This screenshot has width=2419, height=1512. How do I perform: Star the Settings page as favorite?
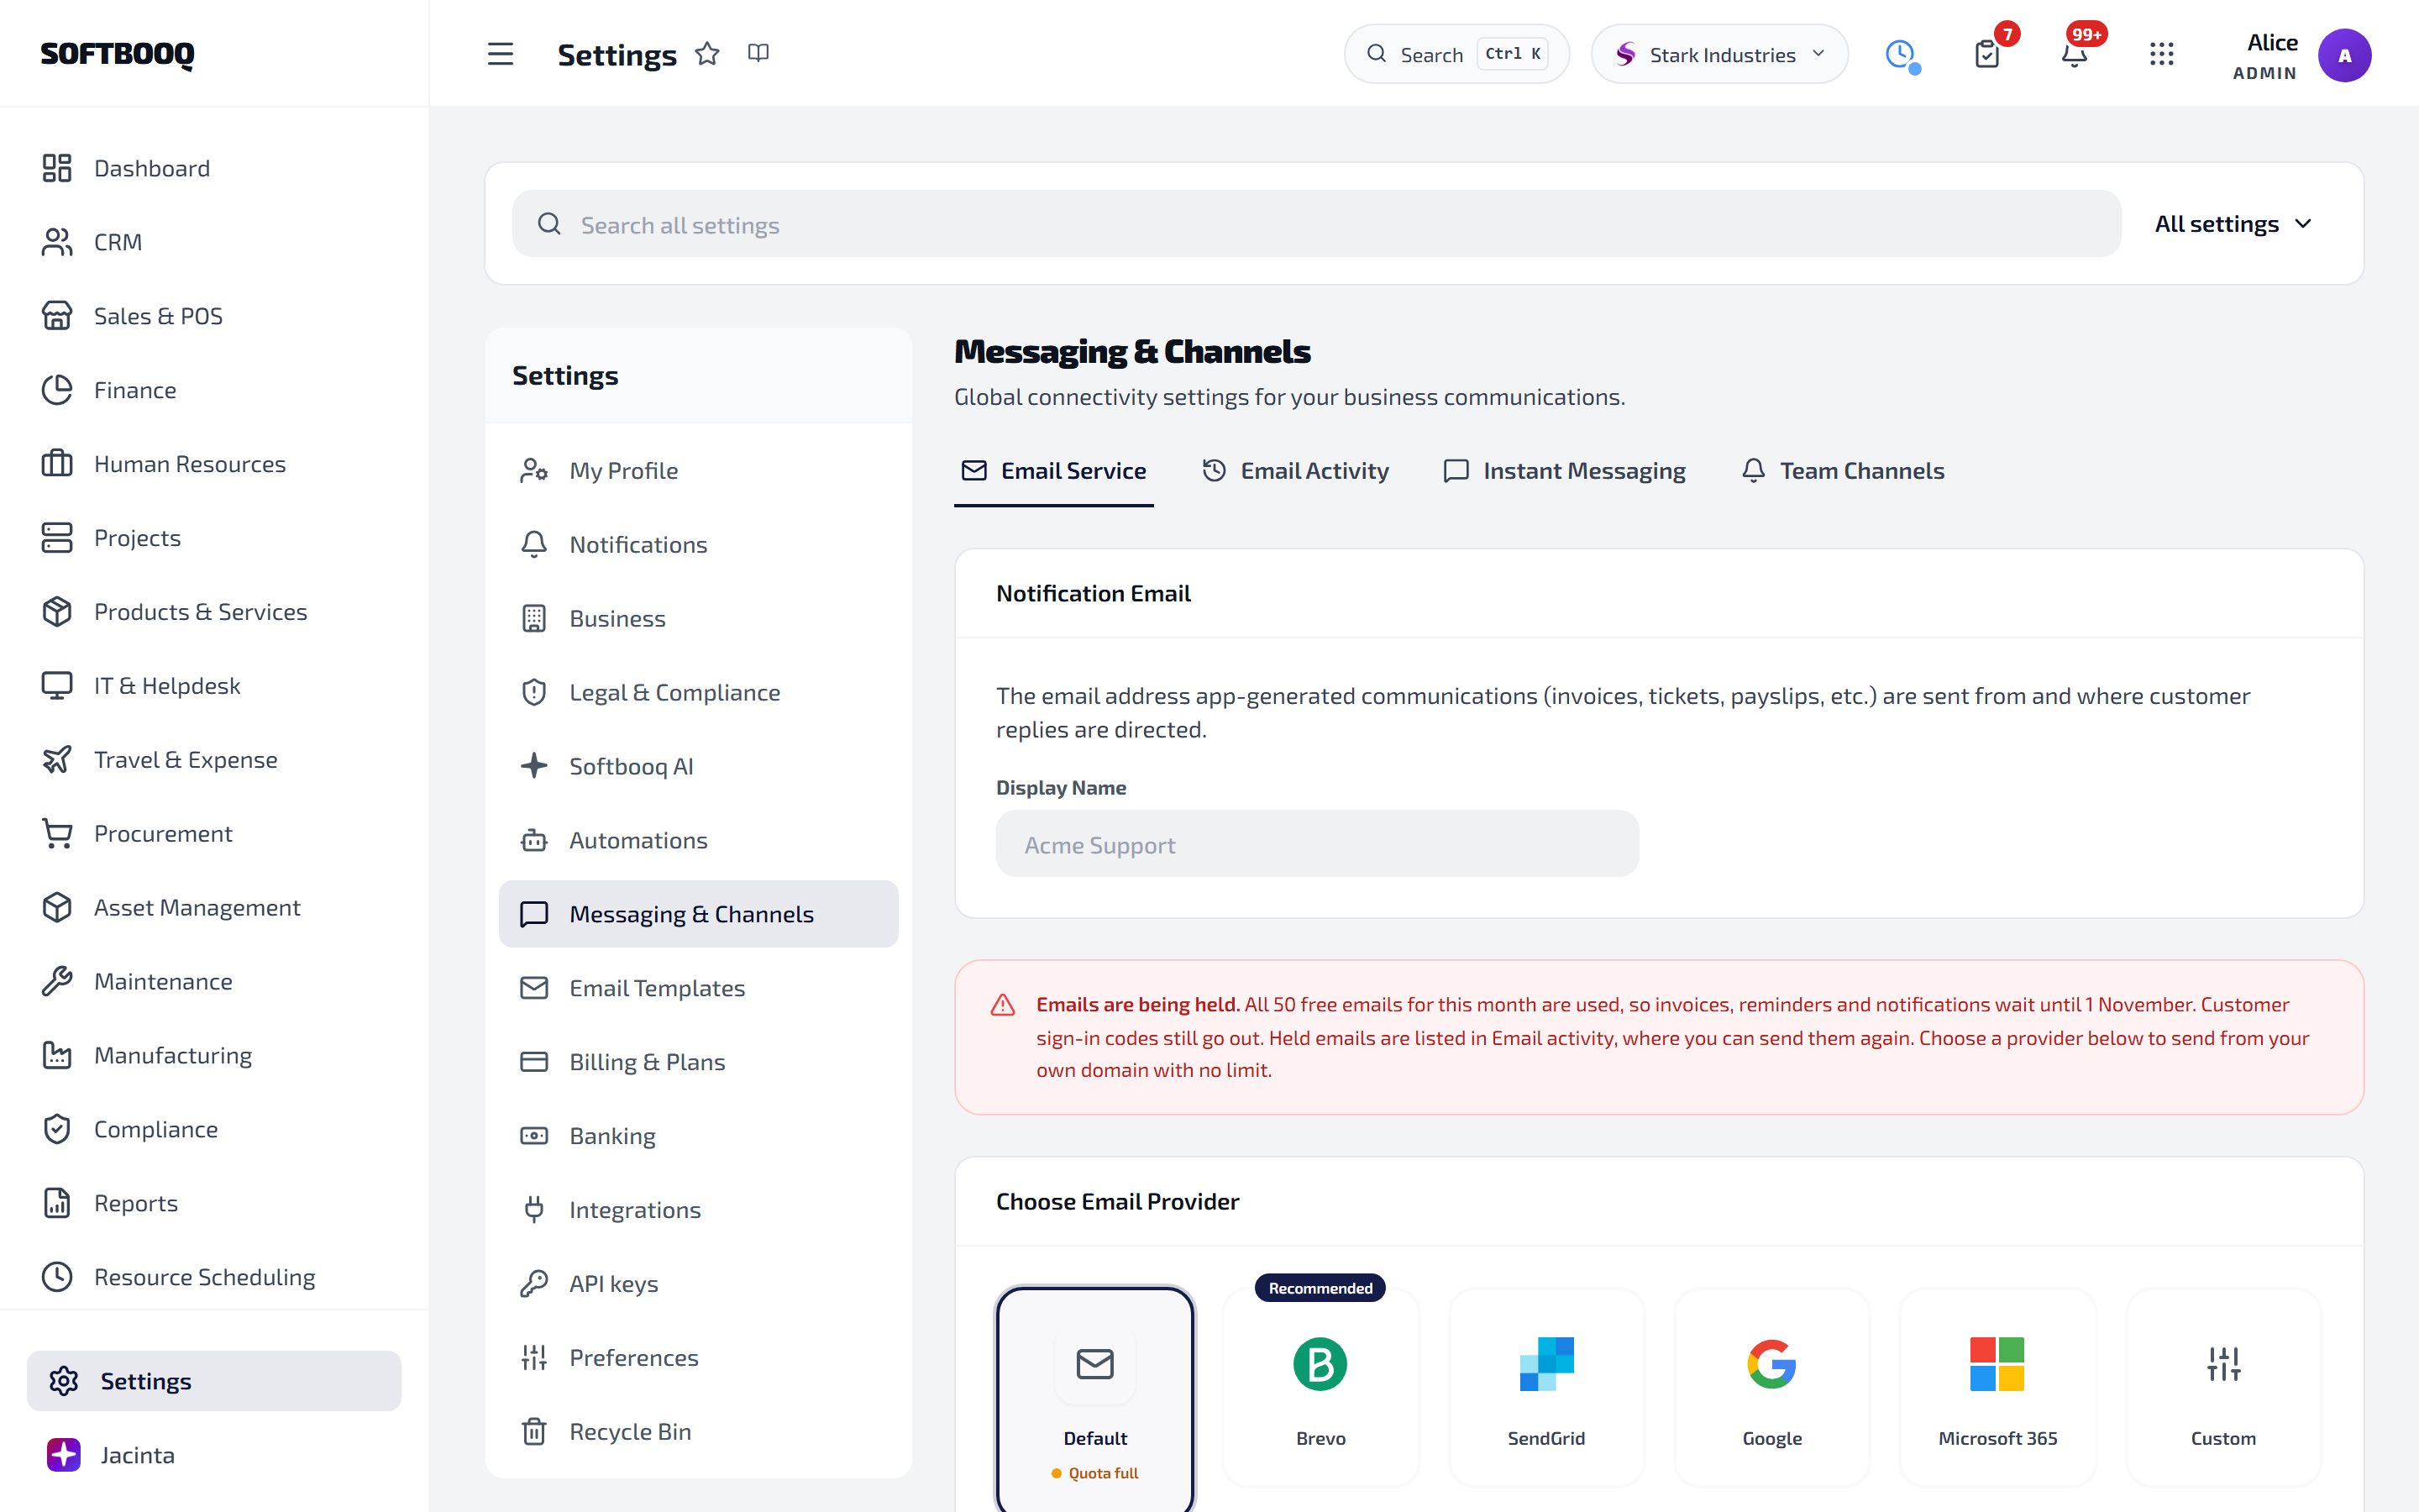(x=708, y=53)
